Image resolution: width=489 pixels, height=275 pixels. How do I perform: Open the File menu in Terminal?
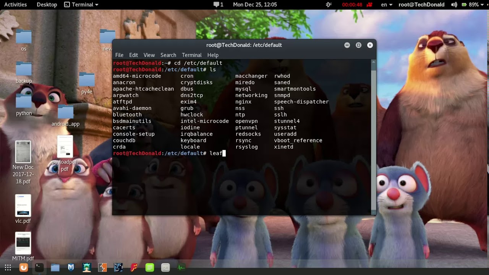click(119, 55)
